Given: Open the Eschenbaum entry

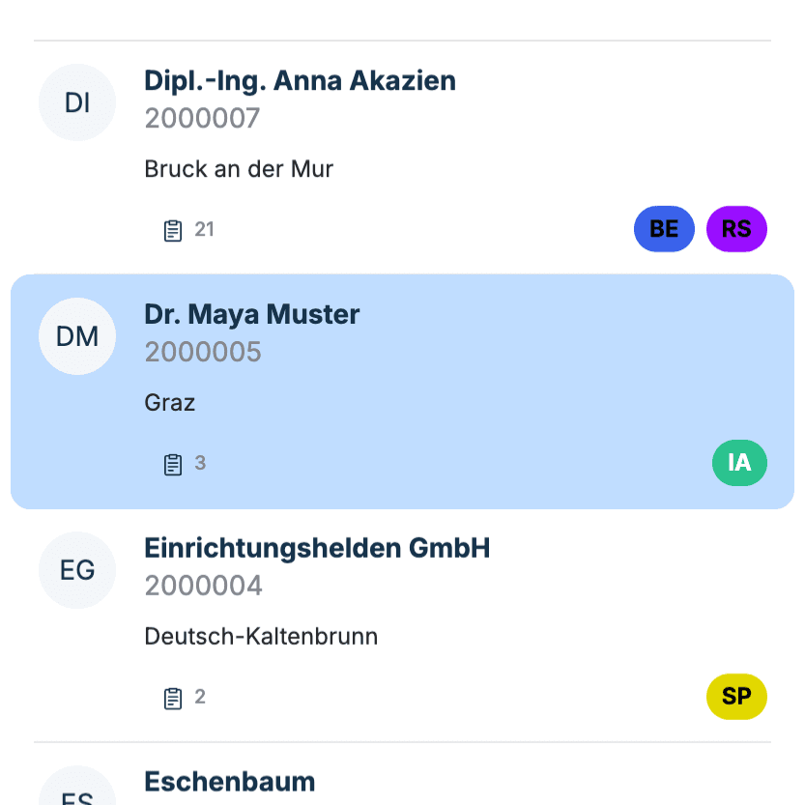Looking at the screenshot, I should pos(229,782).
